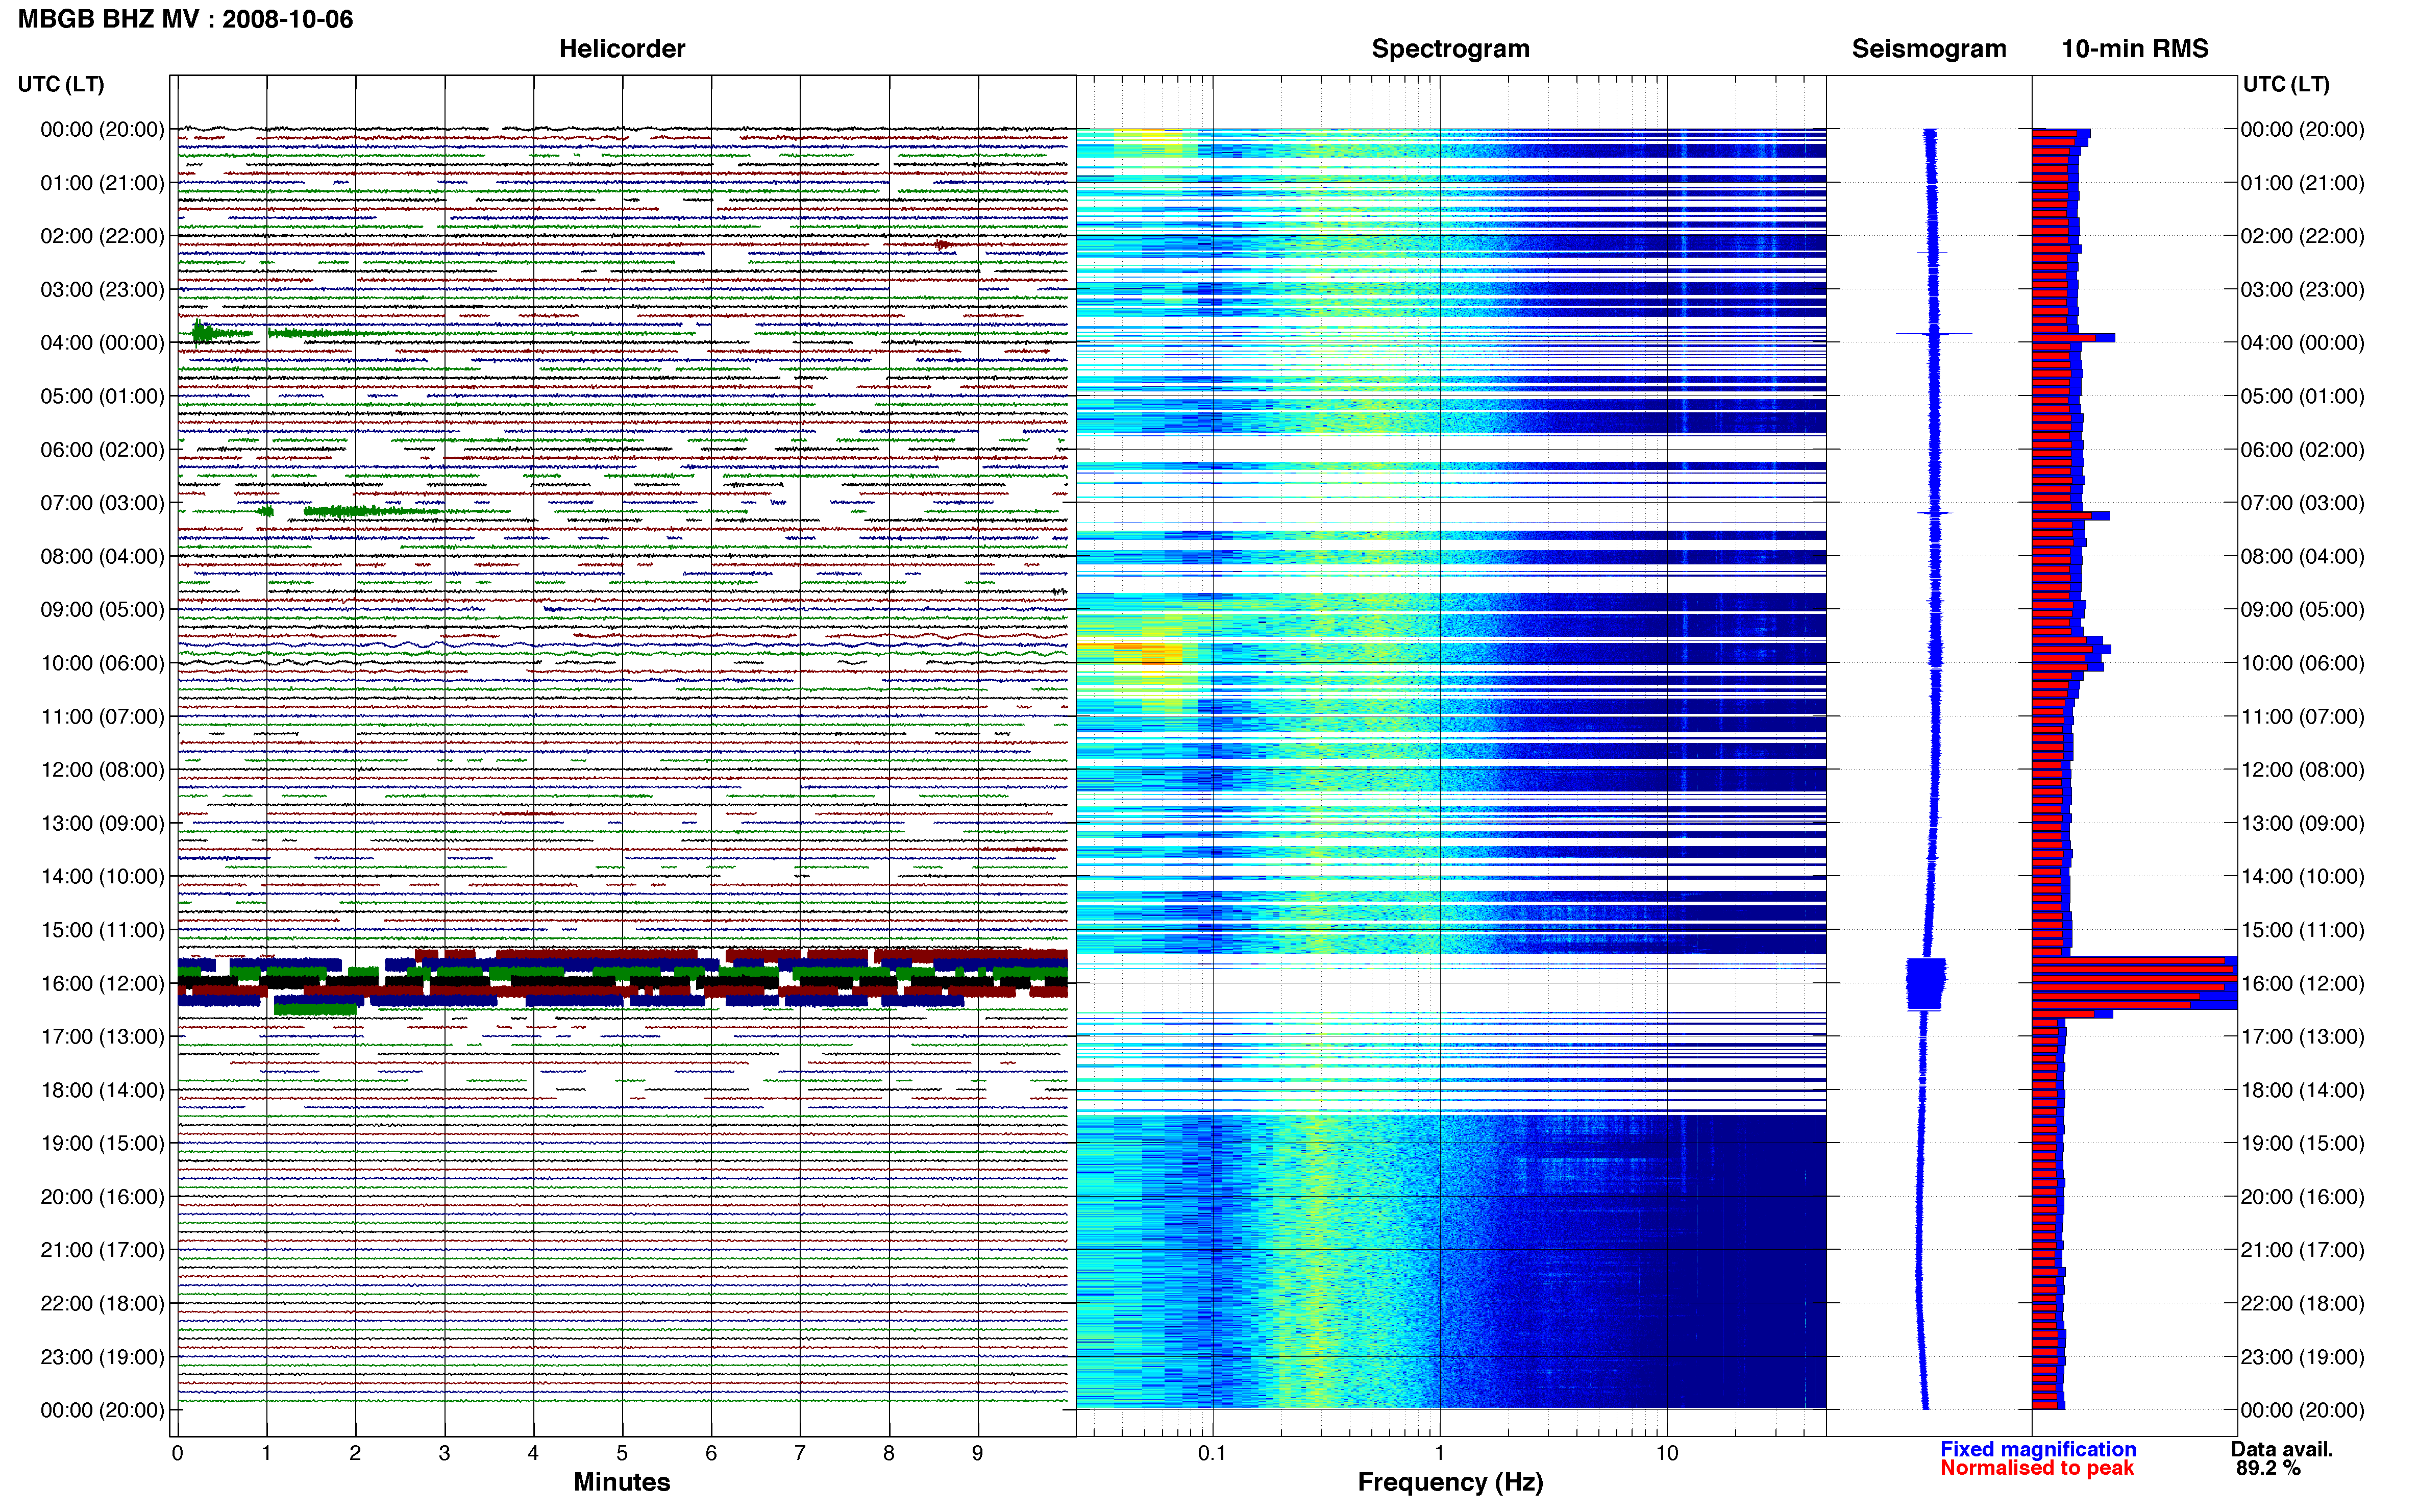Click right-axis time label "15:00 (11:00)"

pyautogui.click(x=2303, y=930)
